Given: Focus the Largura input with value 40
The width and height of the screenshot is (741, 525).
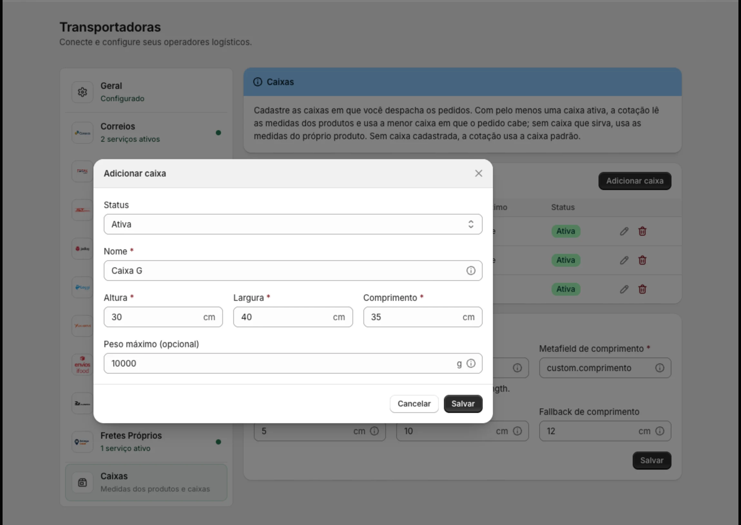Looking at the screenshot, I should click(x=293, y=317).
